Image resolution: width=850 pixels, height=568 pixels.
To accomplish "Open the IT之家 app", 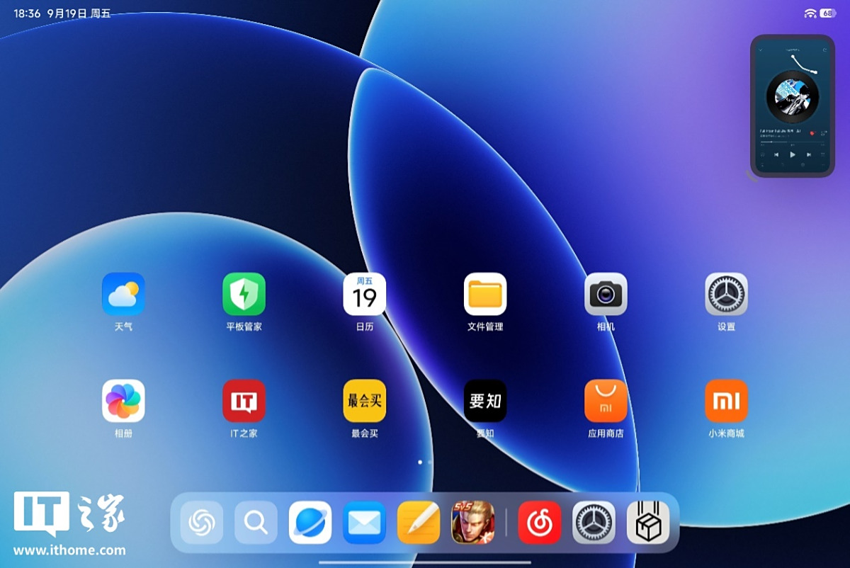I will (244, 401).
